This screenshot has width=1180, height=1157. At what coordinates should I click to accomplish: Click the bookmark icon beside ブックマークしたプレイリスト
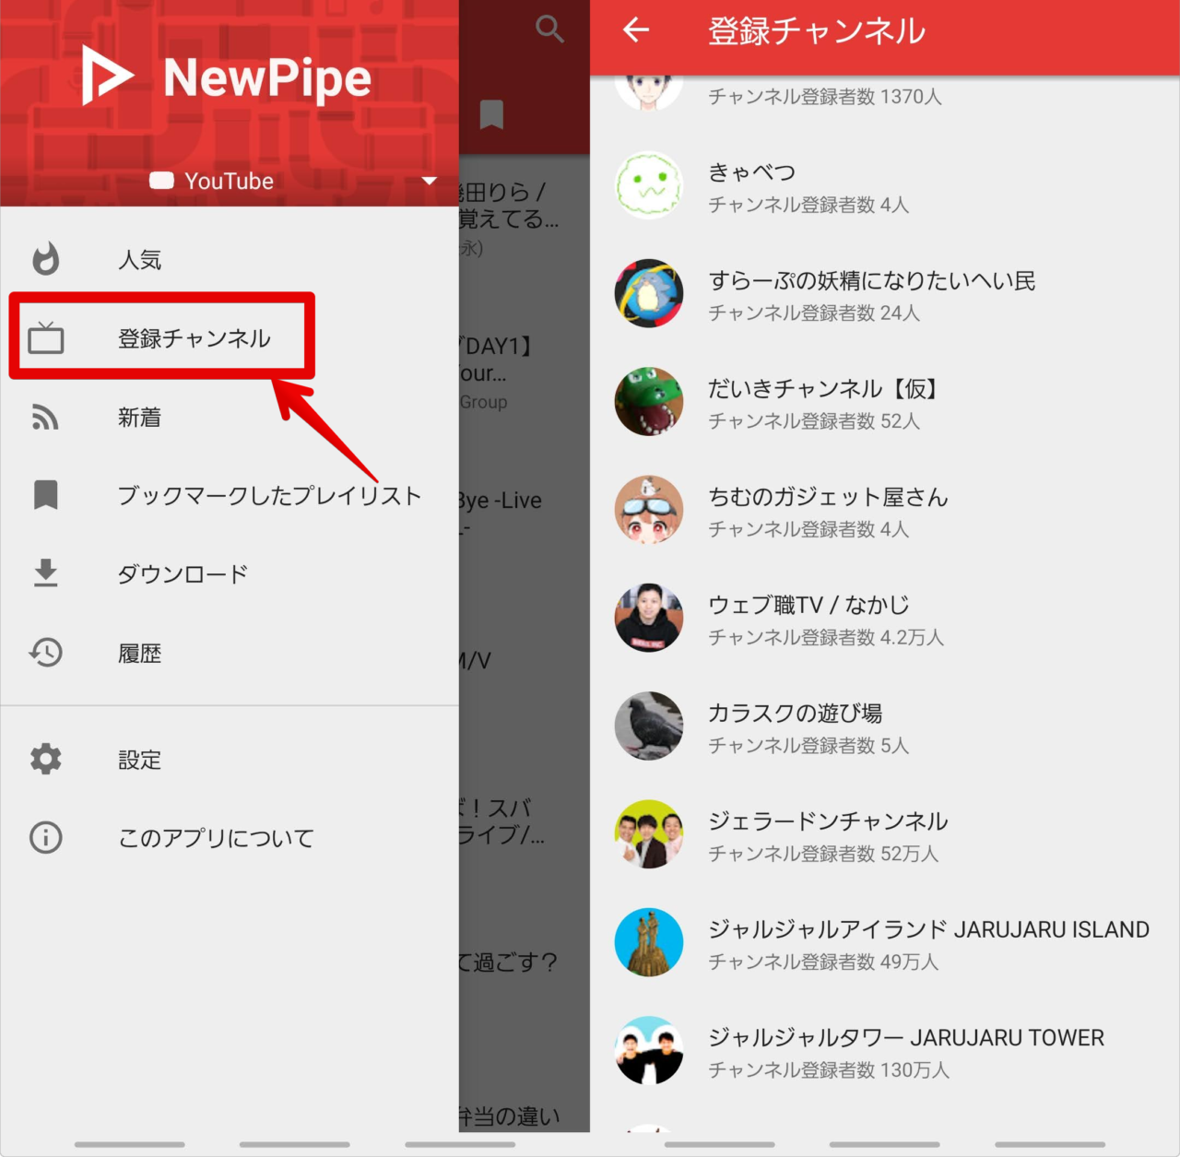[x=46, y=495]
